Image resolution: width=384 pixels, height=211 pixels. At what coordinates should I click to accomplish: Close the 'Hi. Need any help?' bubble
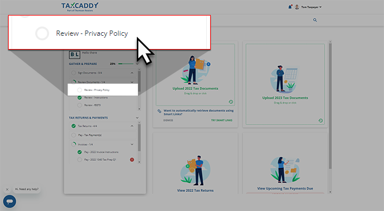click(7, 189)
